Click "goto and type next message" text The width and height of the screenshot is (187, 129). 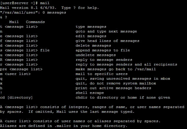point(106,31)
